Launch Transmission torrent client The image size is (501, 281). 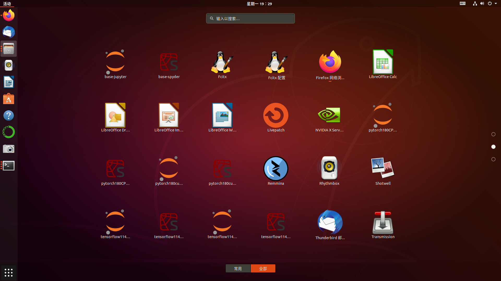click(x=383, y=224)
